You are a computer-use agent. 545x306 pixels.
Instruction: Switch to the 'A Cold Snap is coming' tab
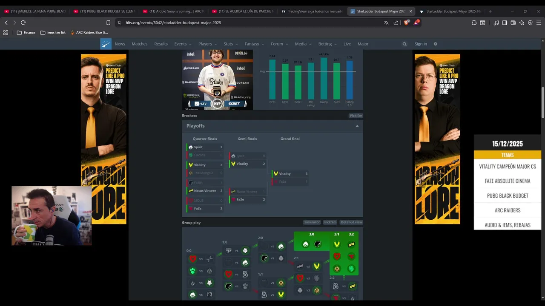click(174, 11)
